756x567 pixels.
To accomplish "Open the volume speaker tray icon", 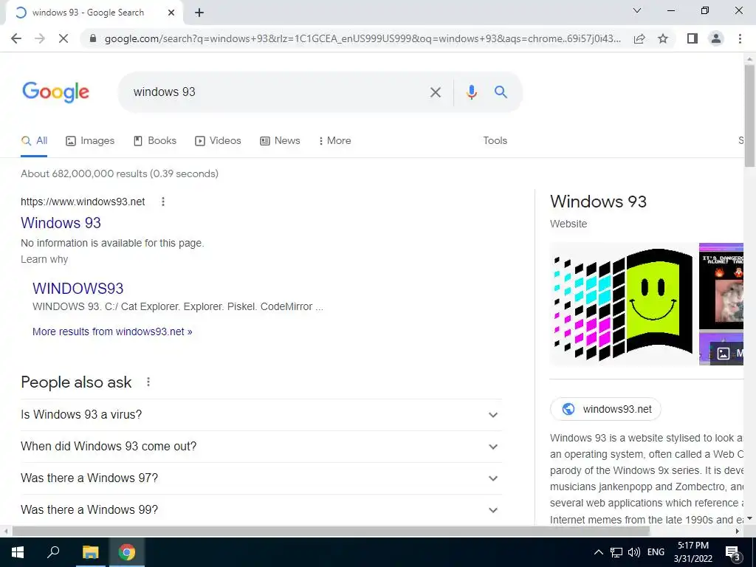I will point(634,552).
